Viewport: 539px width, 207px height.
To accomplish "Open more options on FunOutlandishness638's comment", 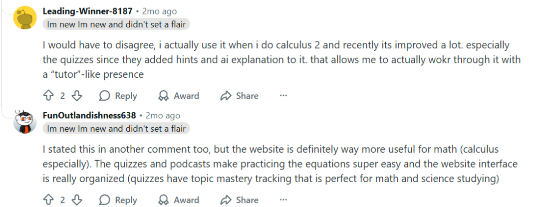I will pyautogui.click(x=283, y=200).
